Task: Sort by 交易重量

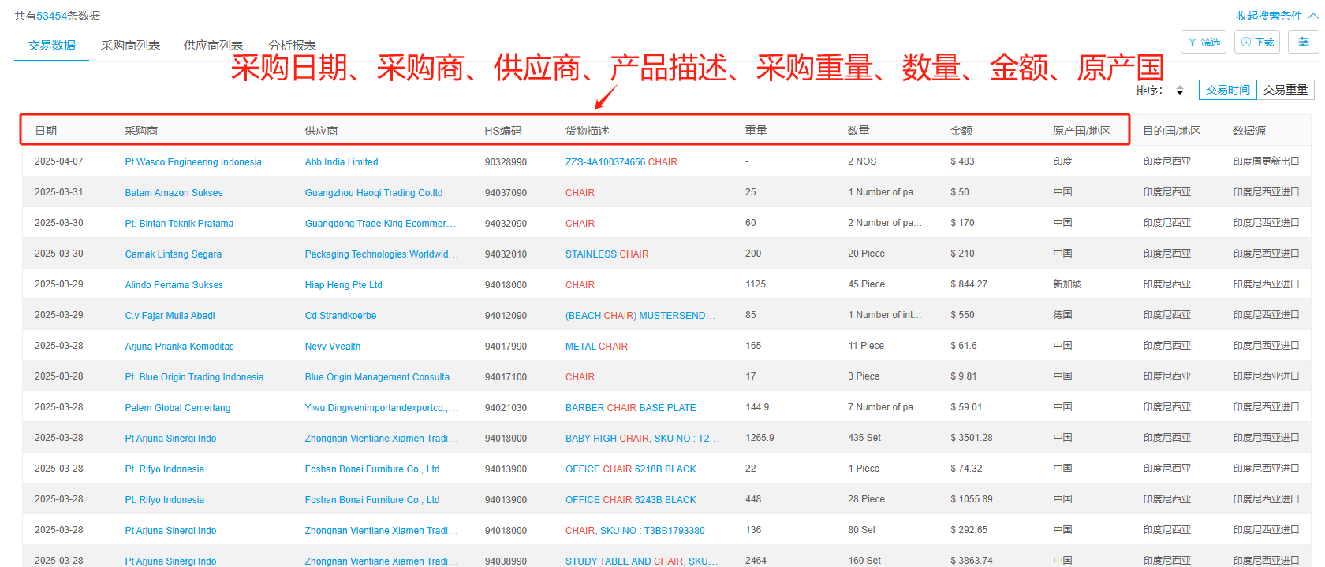Action: coord(1286,90)
